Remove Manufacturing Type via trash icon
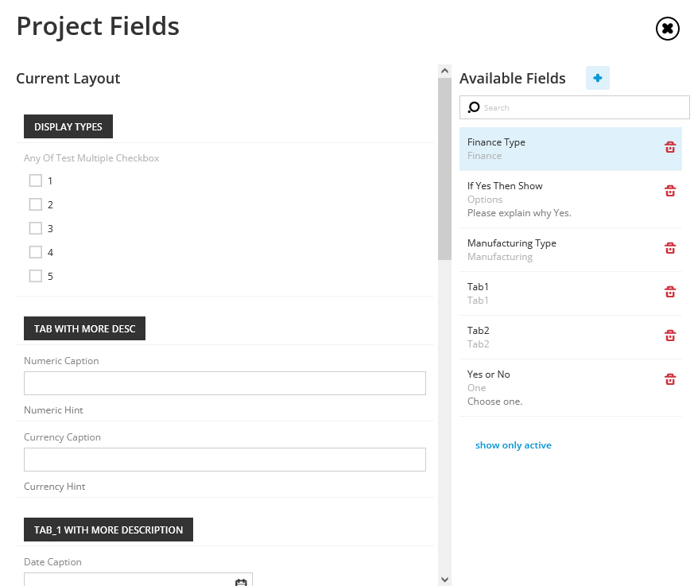The height and width of the screenshot is (586, 694). pyautogui.click(x=670, y=248)
